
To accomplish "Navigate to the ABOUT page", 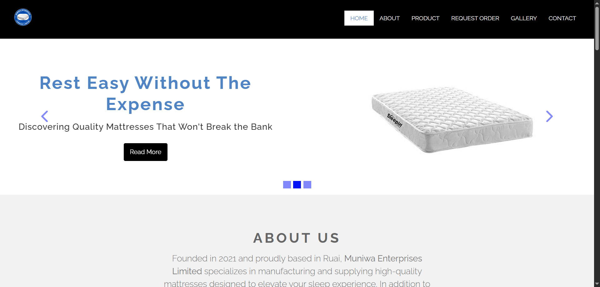I will coord(389,18).
